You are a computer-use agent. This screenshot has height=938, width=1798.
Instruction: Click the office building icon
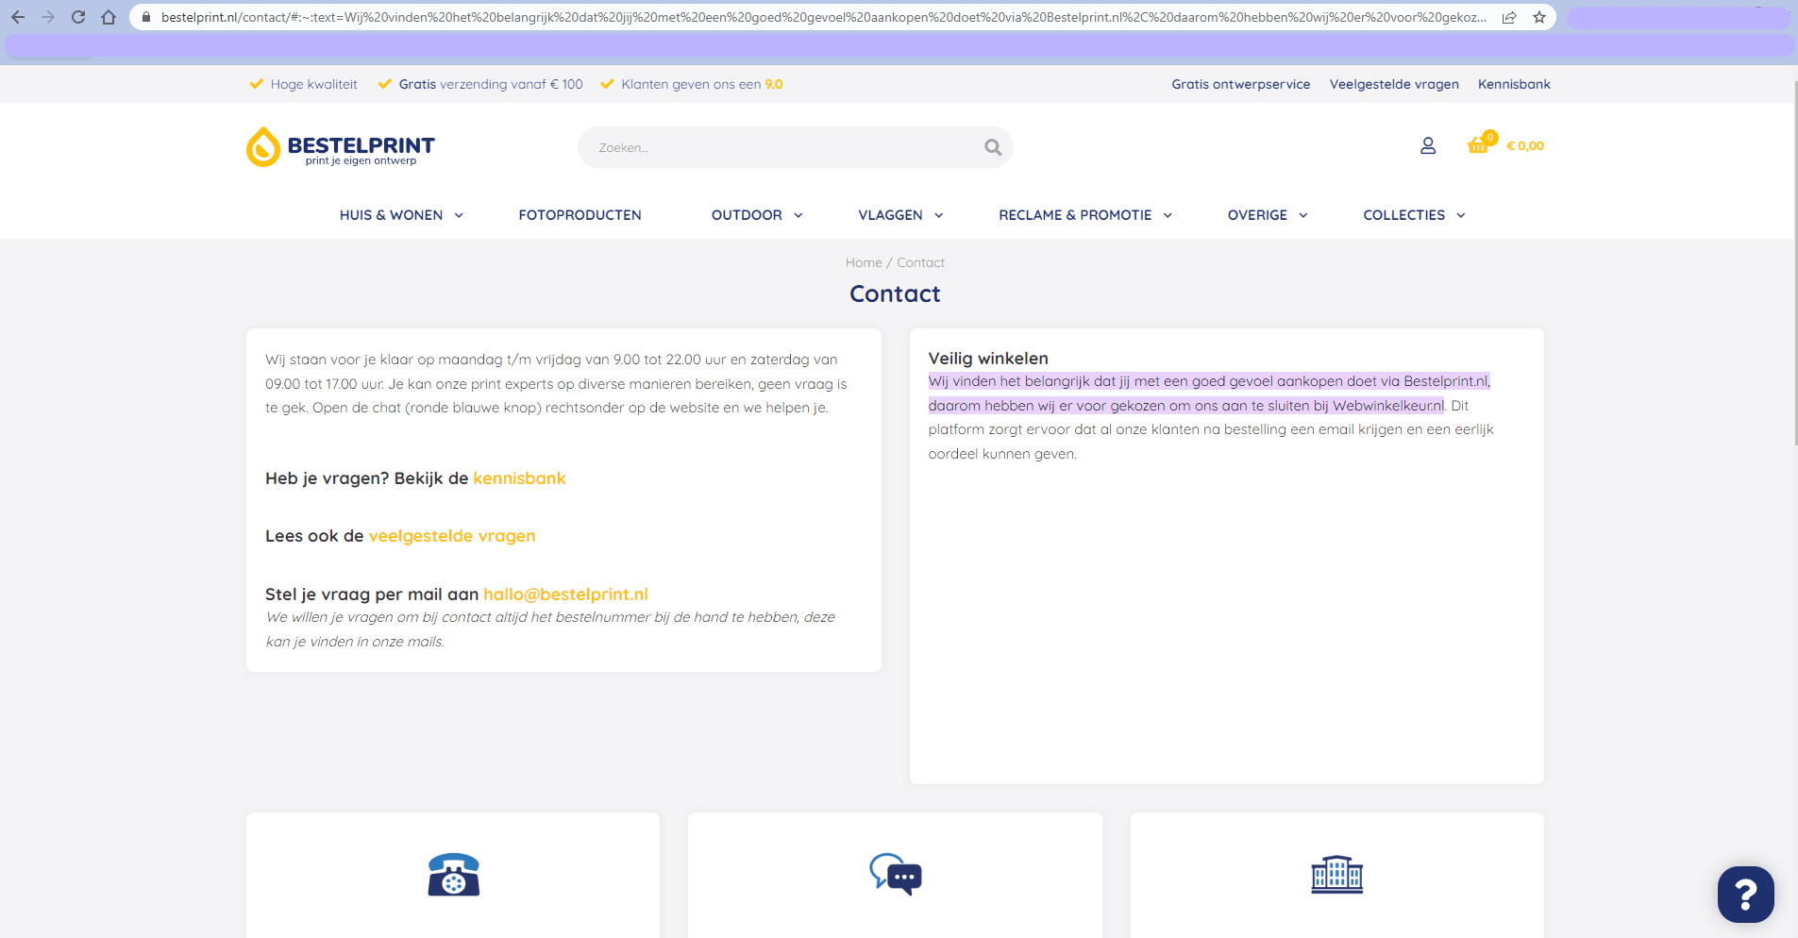tap(1336, 875)
